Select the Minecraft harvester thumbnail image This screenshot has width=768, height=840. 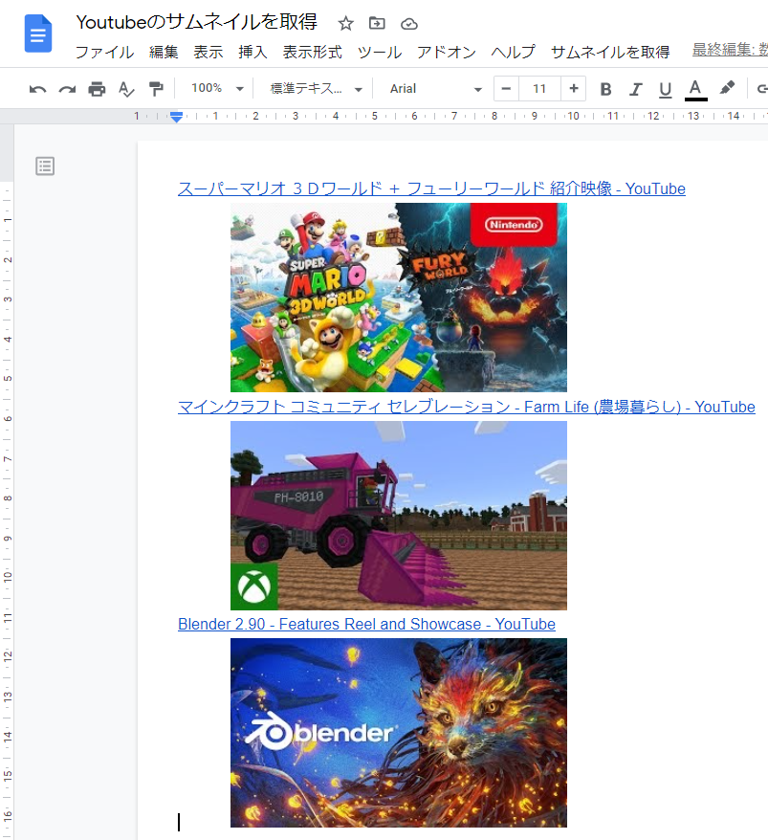click(x=399, y=516)
